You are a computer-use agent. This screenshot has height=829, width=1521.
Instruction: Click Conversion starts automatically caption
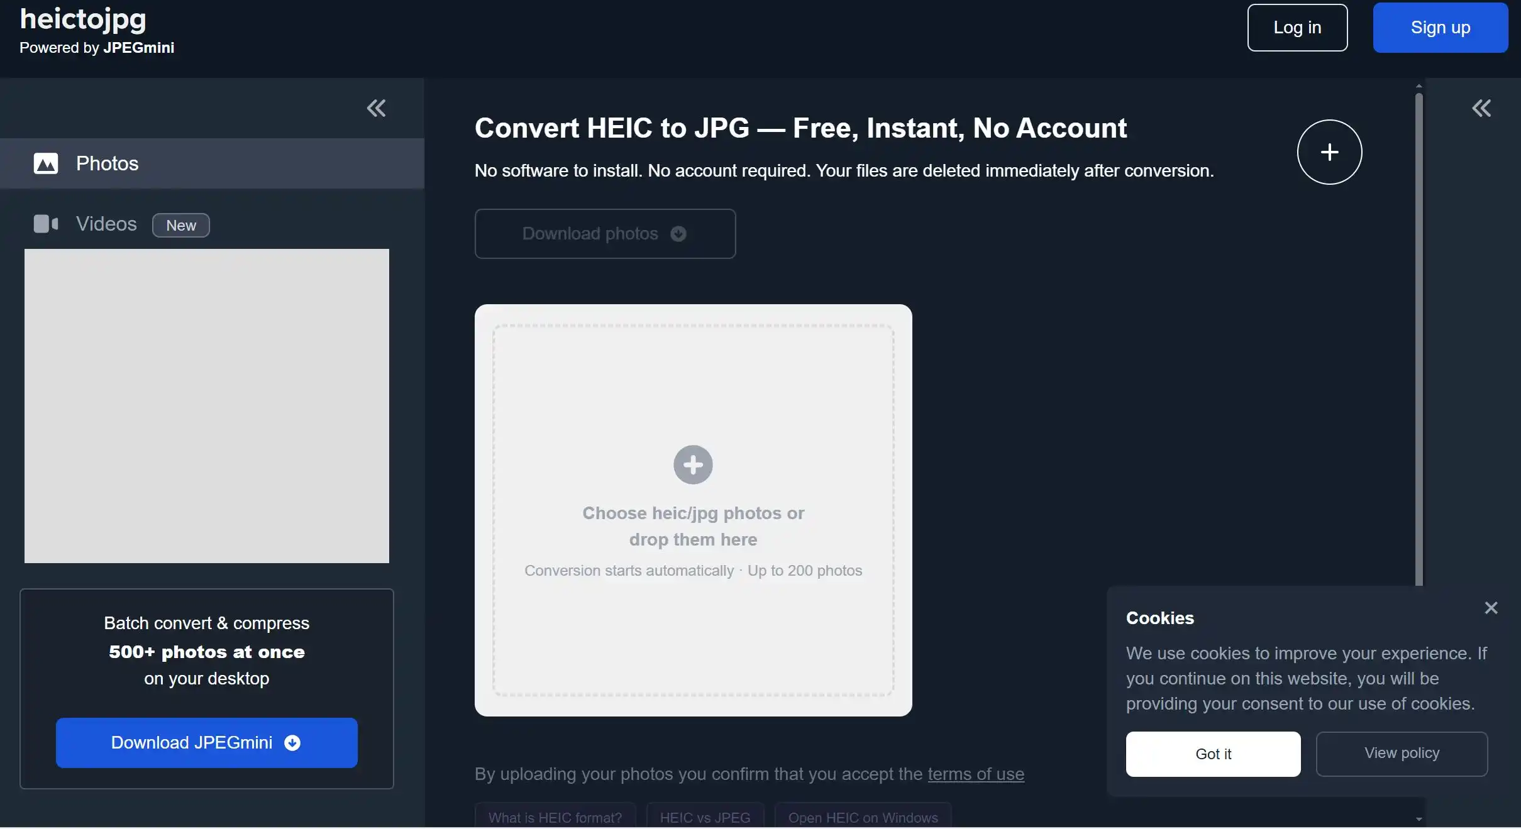693,571
